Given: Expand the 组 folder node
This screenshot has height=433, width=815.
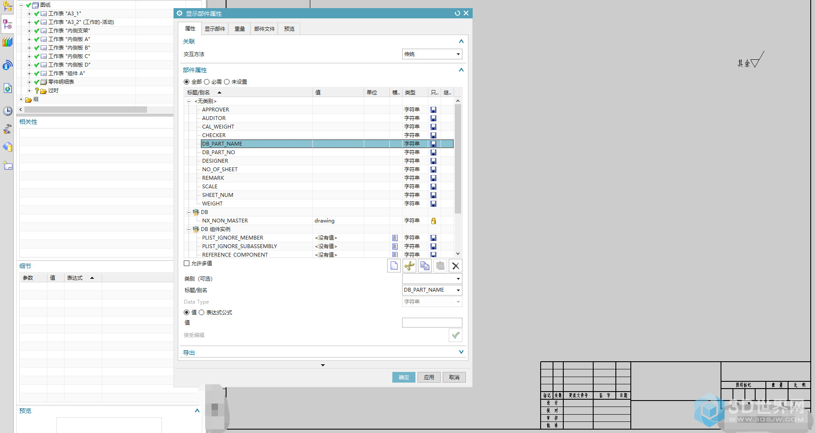Looking at the screenshot, I should click(21, 99).
